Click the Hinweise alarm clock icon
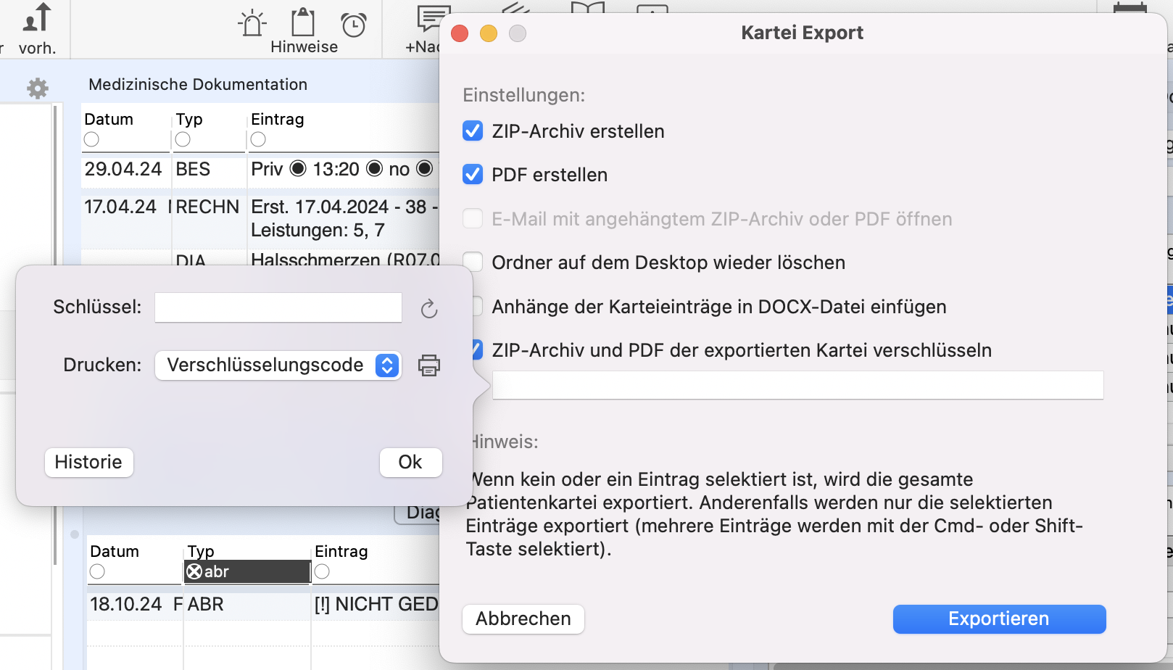Image resolution: width=1173 pixels, height=670 pixels. [354, 25]
